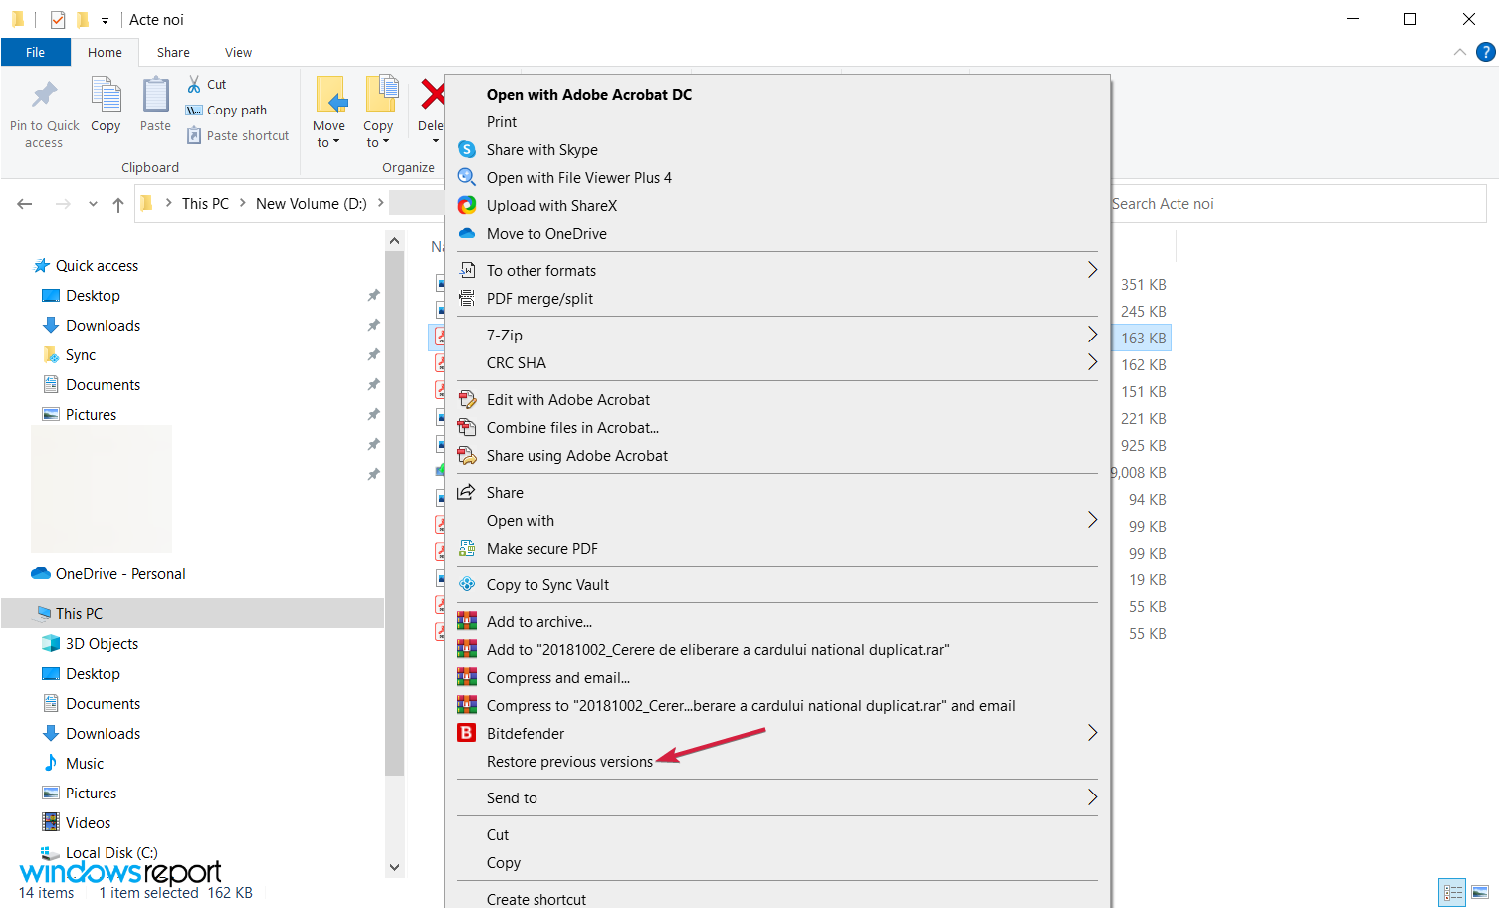
Task: Click the Move to OneDrive cloud icon
Action: (x=467, y=234)
